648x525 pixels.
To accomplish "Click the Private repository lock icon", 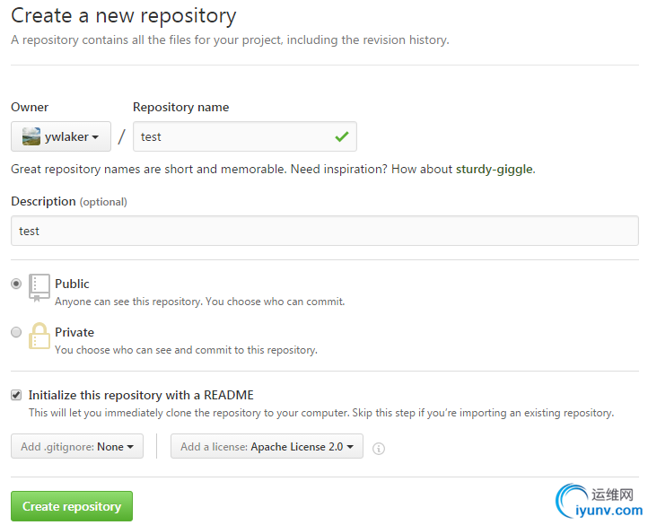I will 39,336.
